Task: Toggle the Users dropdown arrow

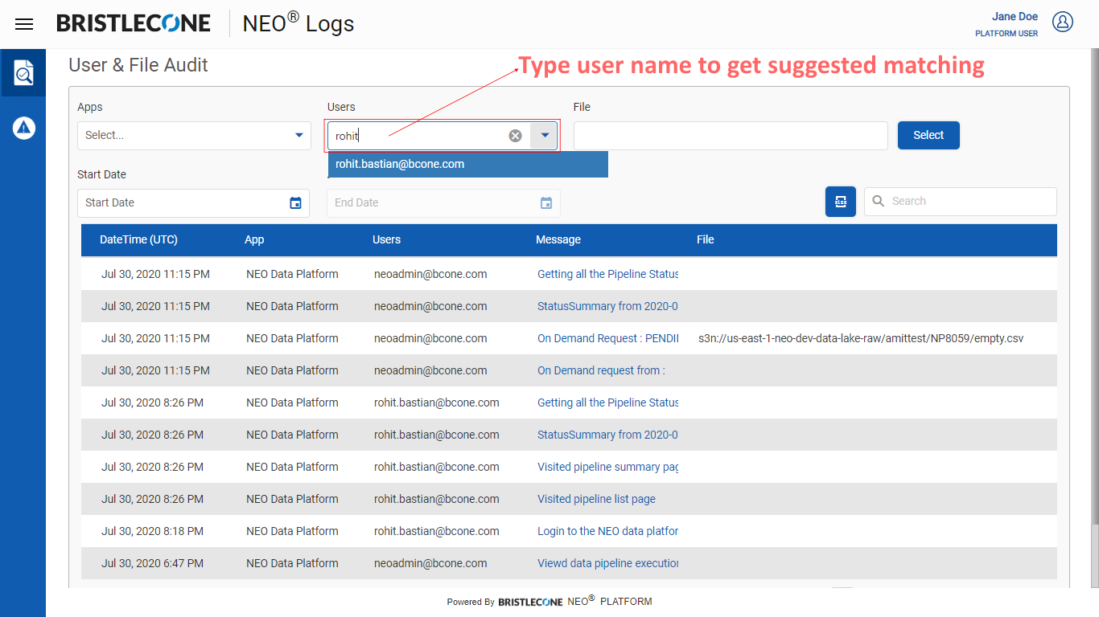Action: [x=545, y=136]
